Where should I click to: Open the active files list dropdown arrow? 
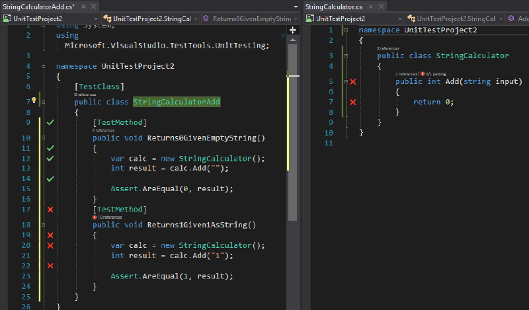pyautogui.click(x=296, y=7)
